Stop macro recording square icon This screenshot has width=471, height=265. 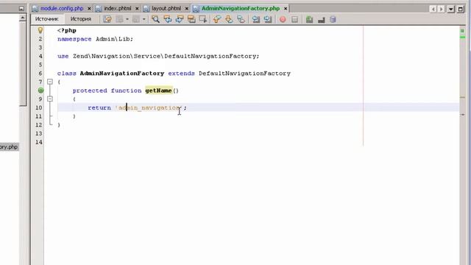[x=294, y=20]
